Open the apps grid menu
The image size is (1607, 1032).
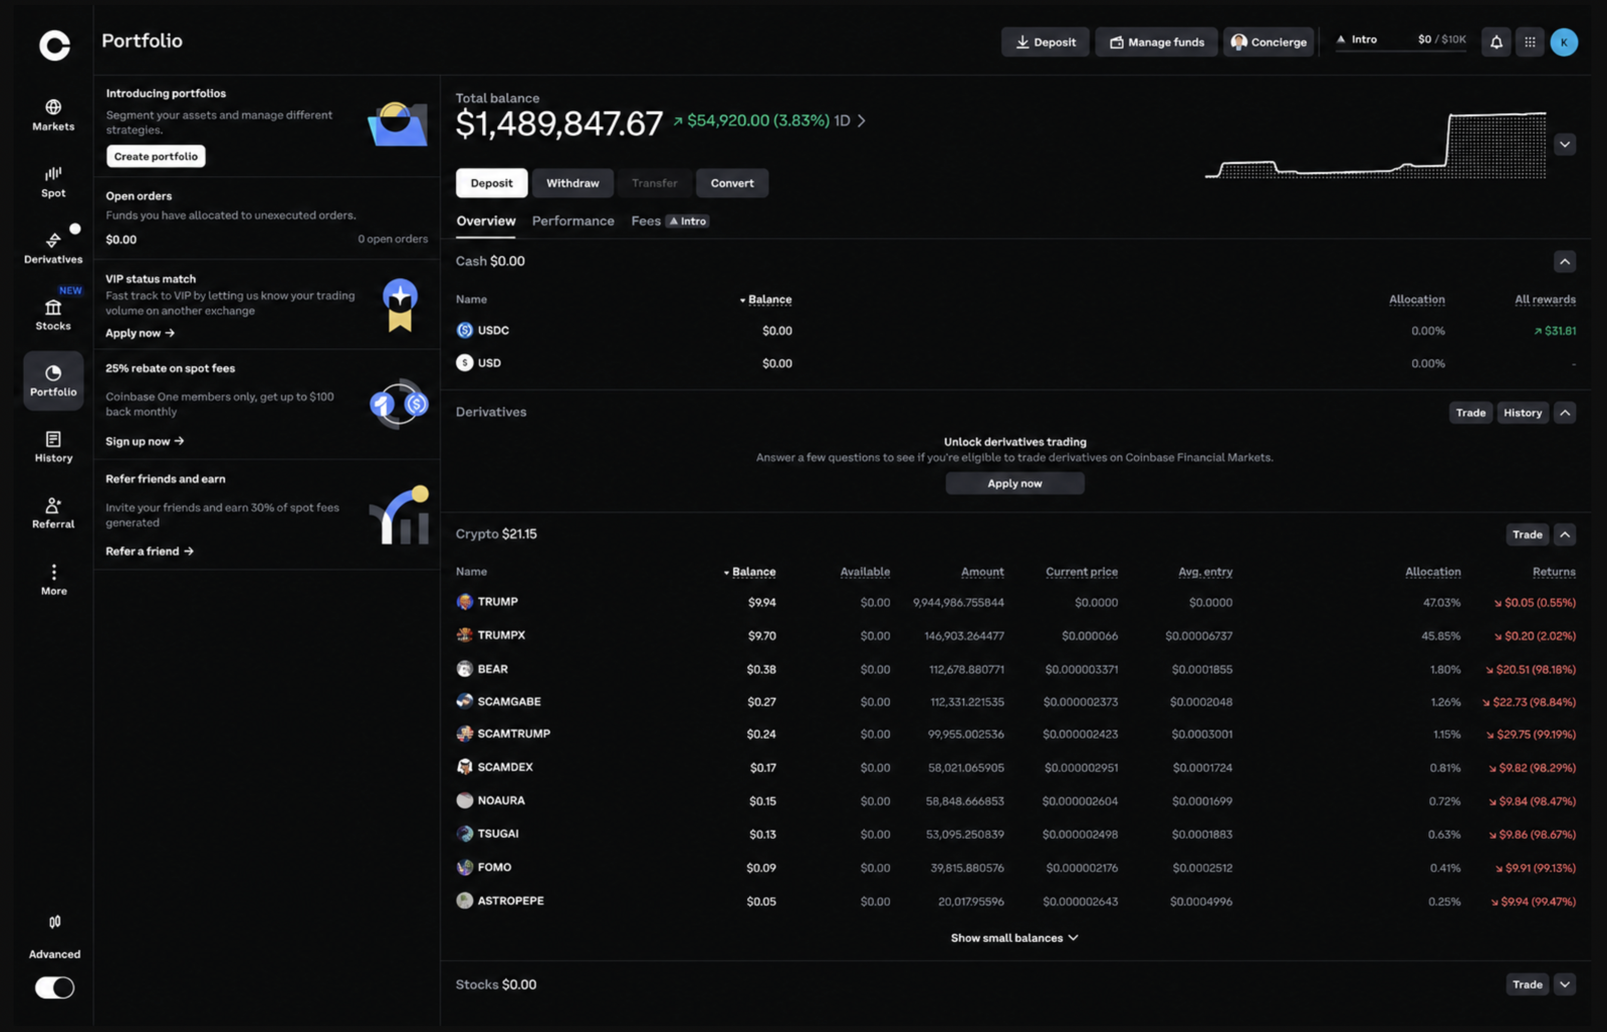[x=1530, y=42]
